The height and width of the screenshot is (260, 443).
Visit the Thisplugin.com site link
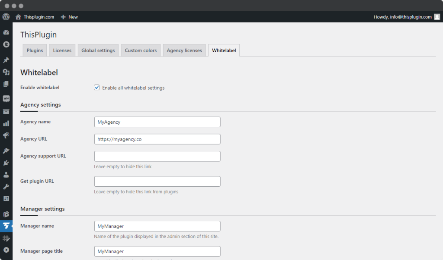[35, 17]
